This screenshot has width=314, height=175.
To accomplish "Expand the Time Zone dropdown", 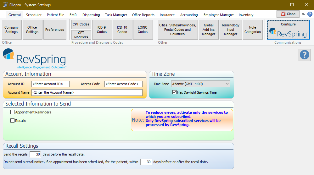I will point(227,84).
